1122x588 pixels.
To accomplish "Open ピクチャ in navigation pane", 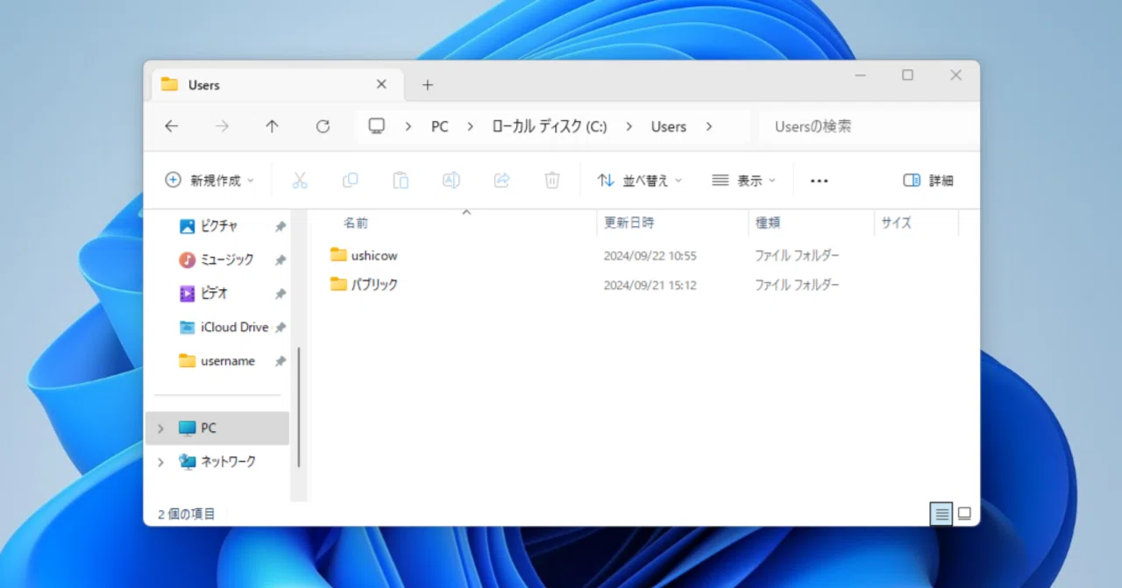I will [218, 226].
